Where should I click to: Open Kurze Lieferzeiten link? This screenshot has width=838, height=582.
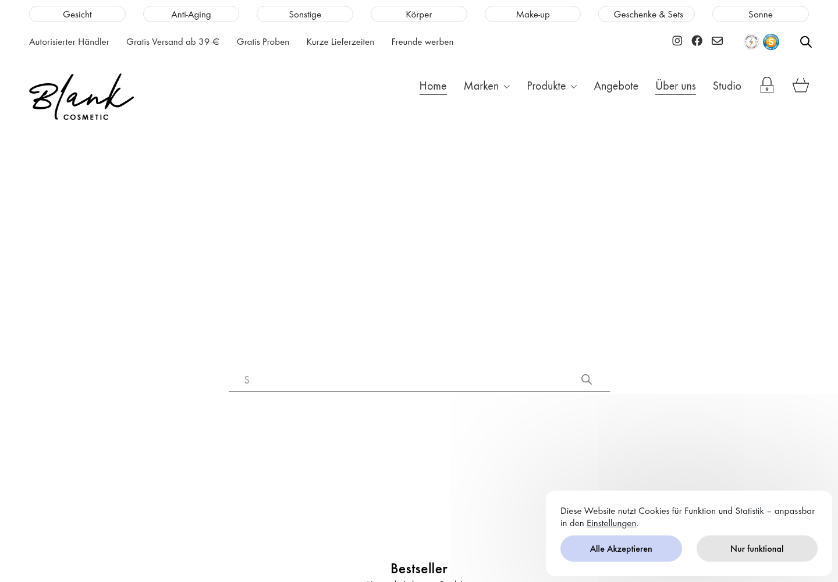point(340,41)
